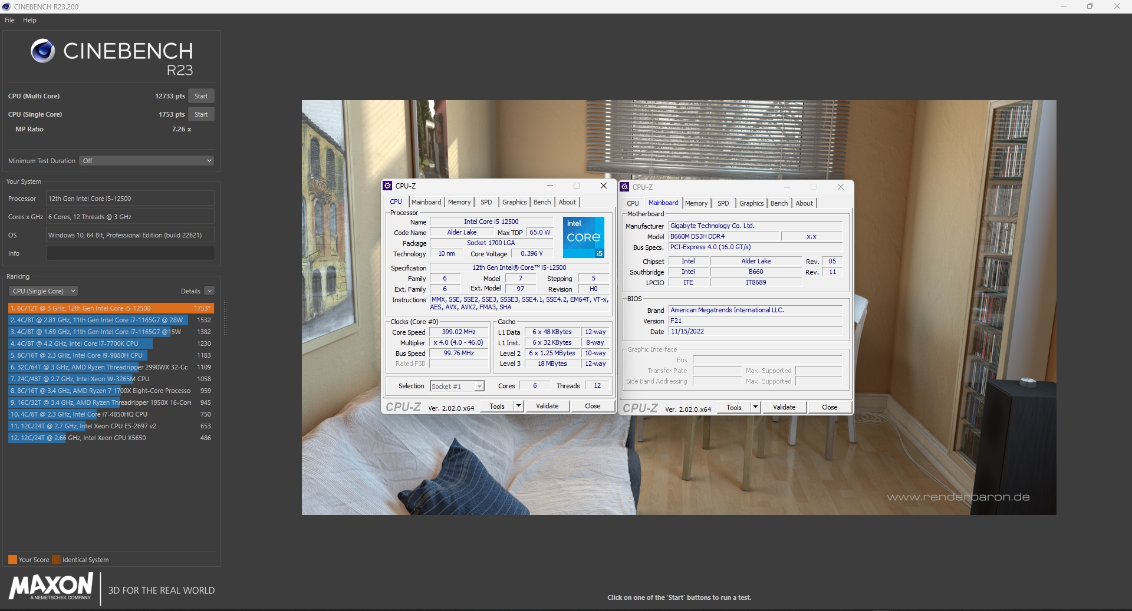Open the Graphics tab in left CPU-Z
This screenshot has width=1132, height=611.
pos(515,202)
